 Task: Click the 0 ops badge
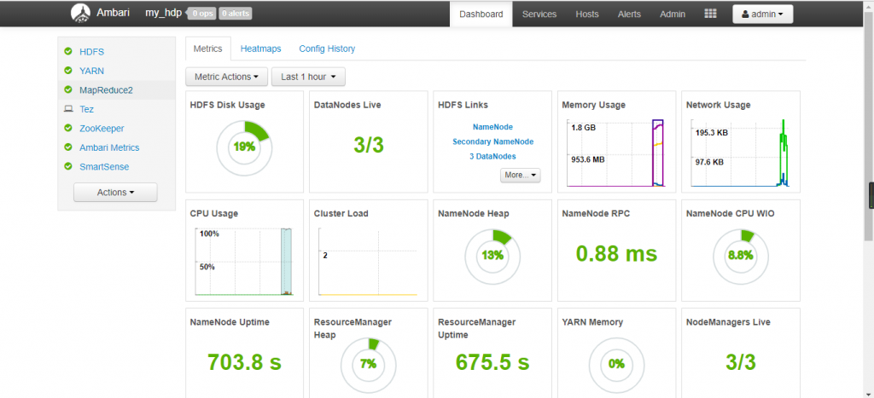click(x=201, y=14)
